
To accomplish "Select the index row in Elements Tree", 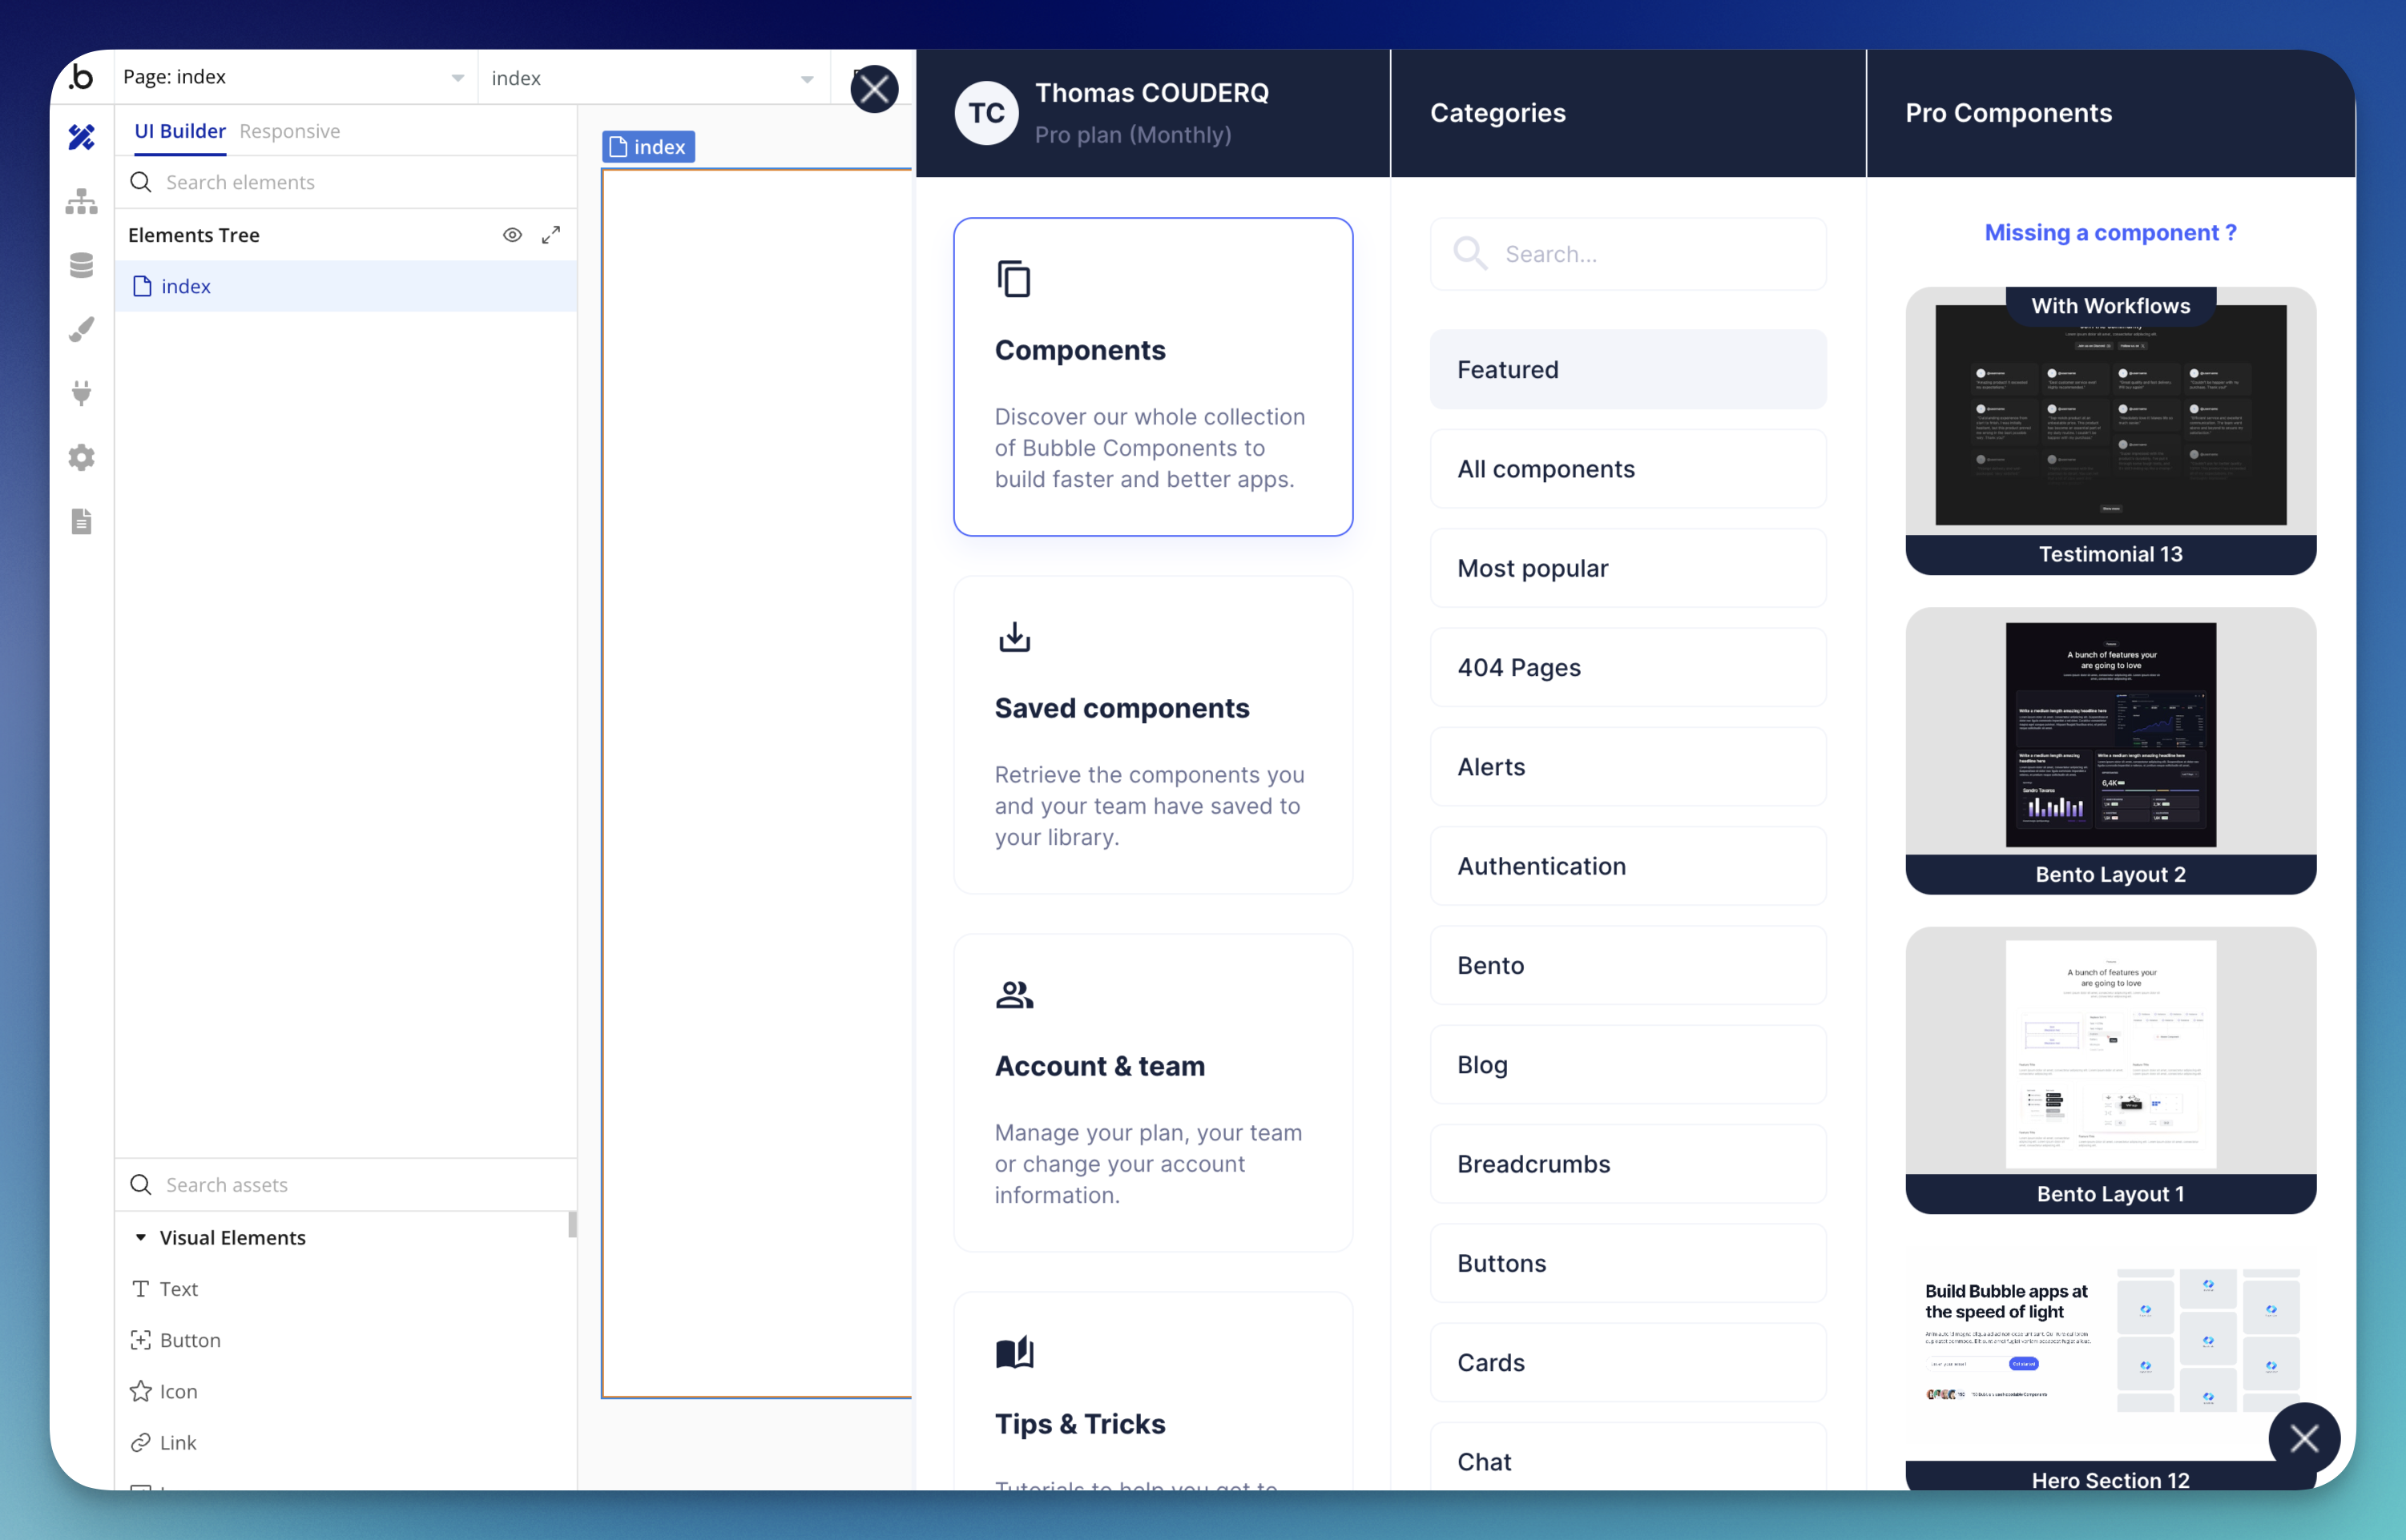I will point(346,286).
